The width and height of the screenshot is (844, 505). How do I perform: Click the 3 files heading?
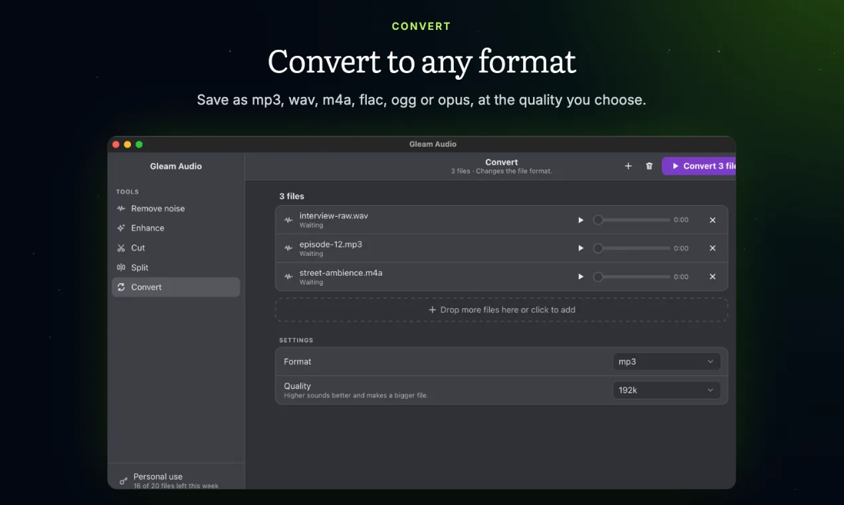pyautogui.click(x=292, y=197)
